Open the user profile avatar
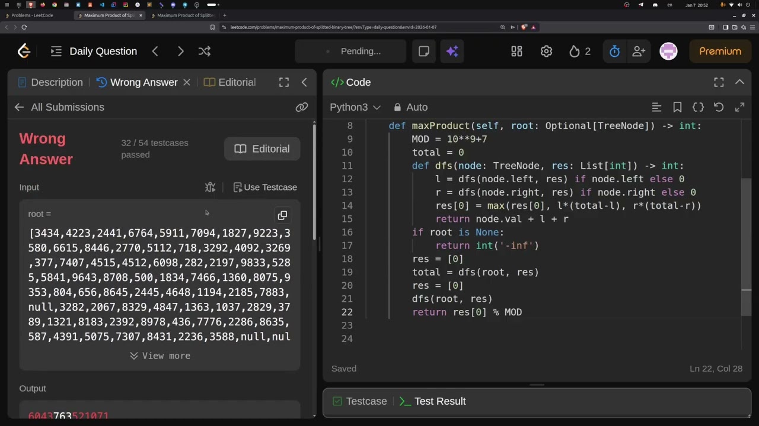Image resolution: width=759 pixels, height=426 pixels. click(x=668, y=51)
